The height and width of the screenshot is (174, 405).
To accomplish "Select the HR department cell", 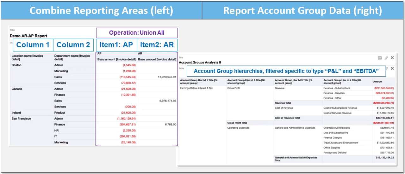I will (x=56, y=130).
